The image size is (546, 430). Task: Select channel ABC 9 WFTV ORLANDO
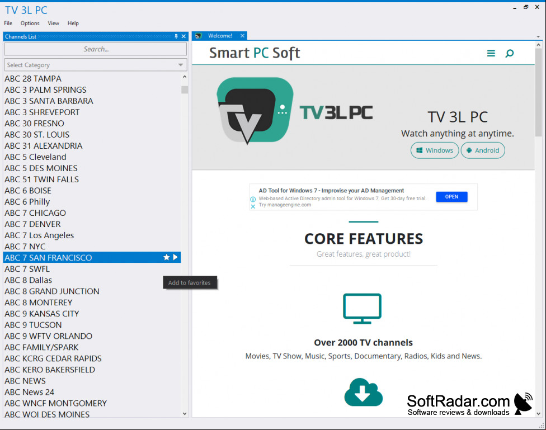pyautogui.click(x=92, y=336)
